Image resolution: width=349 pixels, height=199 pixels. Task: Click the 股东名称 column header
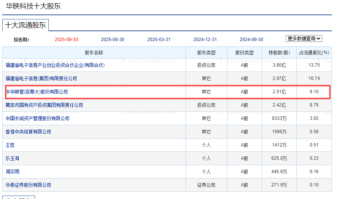(94, 53)
